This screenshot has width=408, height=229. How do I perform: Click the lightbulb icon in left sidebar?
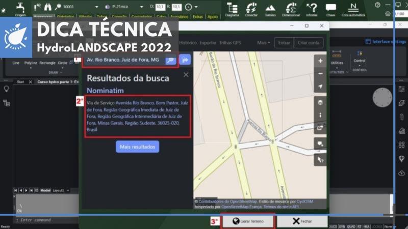(x=7, y=89)
